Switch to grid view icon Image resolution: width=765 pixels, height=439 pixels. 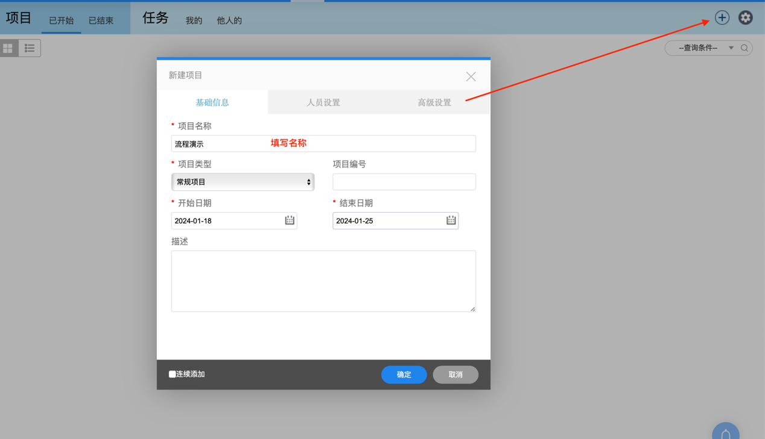point(8,48)
